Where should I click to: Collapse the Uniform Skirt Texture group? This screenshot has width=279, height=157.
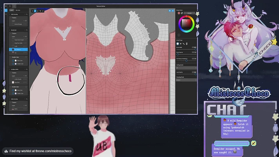point(11,73)
